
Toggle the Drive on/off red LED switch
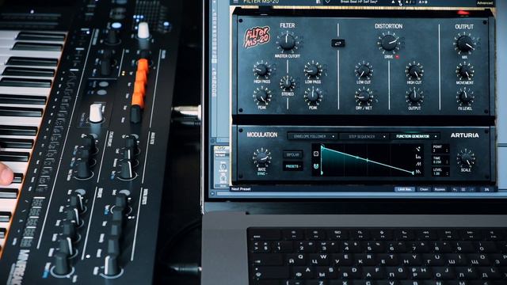[398, 57]
